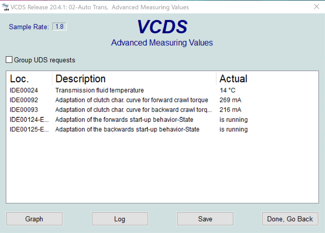
Task: Click backwards start-up behavior-State description
Action: 127,129
